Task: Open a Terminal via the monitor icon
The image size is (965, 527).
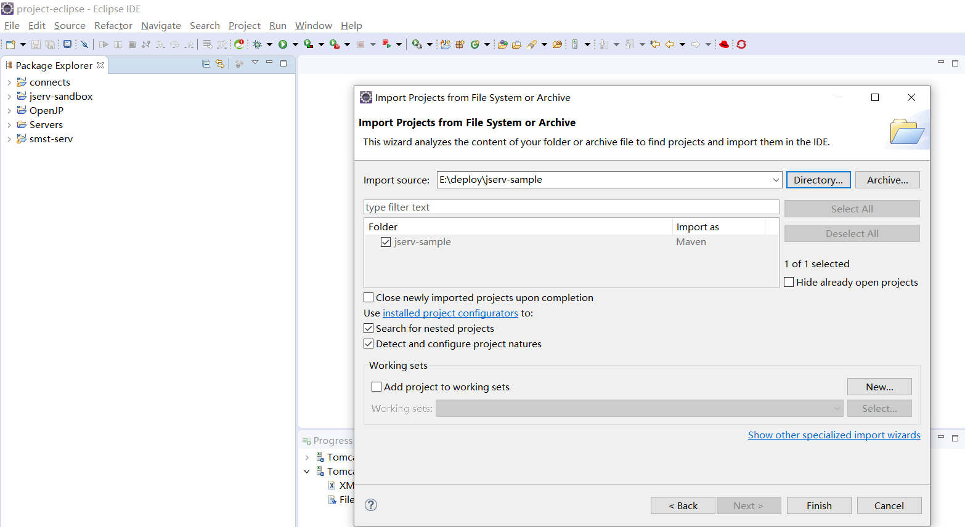Action: pos(67,44)
